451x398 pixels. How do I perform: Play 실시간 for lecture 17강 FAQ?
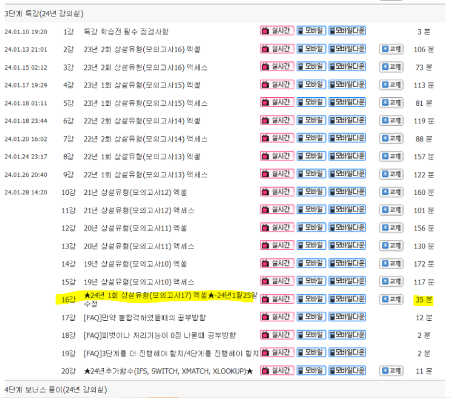click(277, 317)
